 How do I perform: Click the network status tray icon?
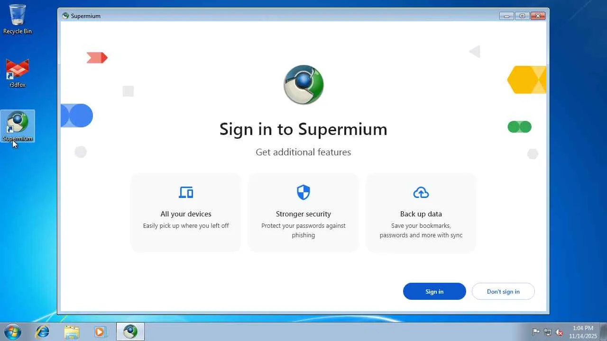[548, 332]
